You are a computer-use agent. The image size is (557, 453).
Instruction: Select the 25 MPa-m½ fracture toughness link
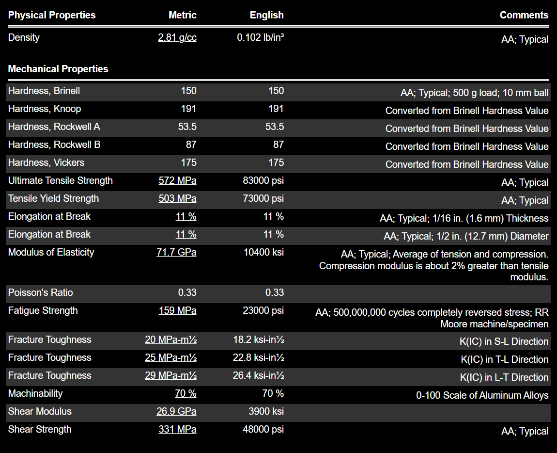[x=170, y=357]
